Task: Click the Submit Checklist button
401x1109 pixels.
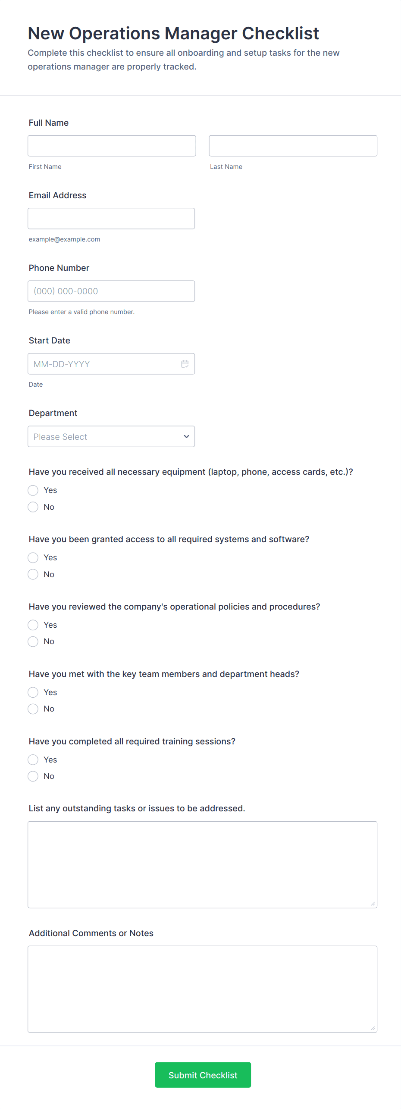Action: pyautogui.click(x=203, y=1075)
